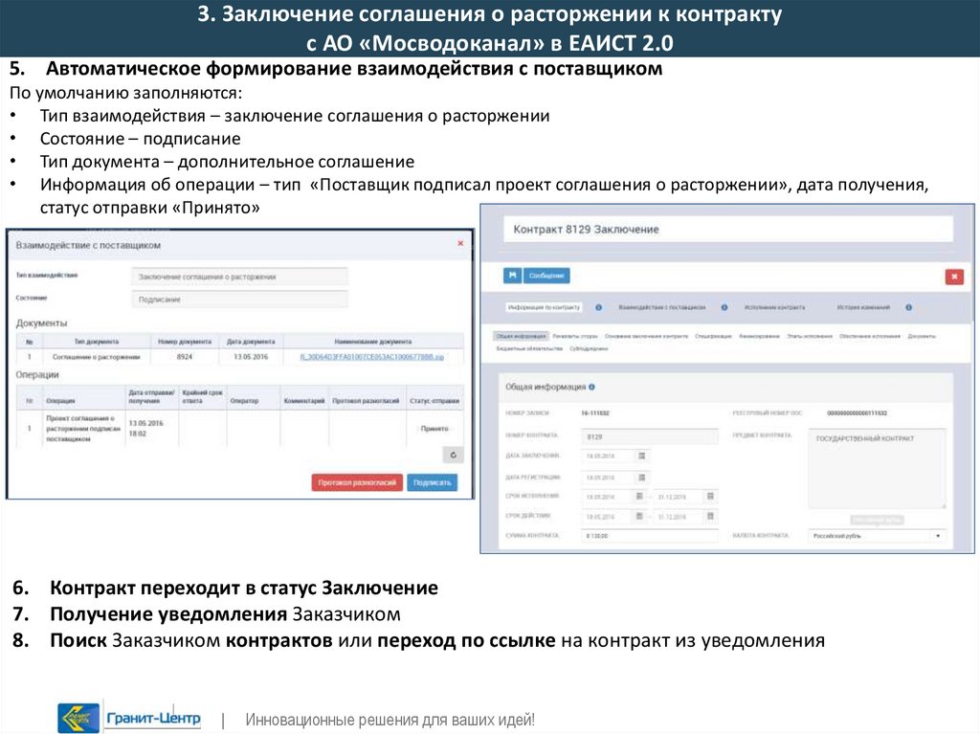Select the Бюджетные обязательства sub-tab
The width and height of the screenshot is (980, 734).
[529, 349]
